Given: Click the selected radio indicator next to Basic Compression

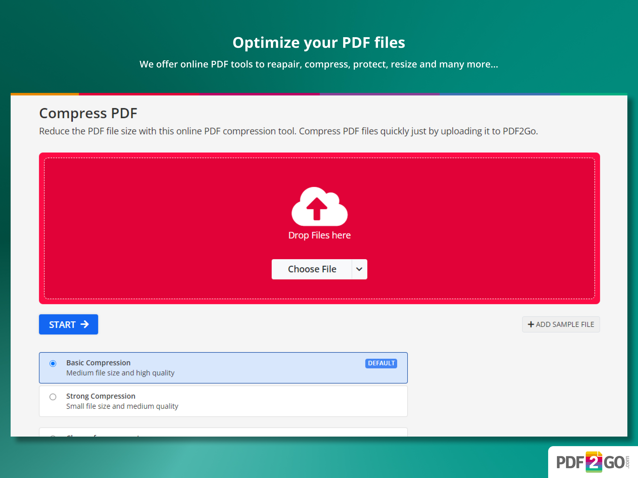Looking at the screenshot, I should point(53,363).
